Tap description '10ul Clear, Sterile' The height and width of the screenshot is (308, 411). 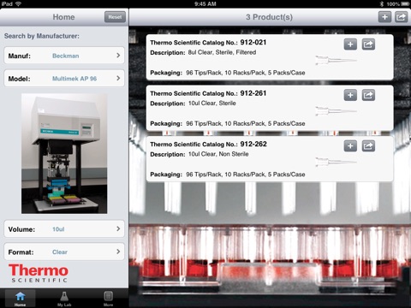click(x=212, y=104)
